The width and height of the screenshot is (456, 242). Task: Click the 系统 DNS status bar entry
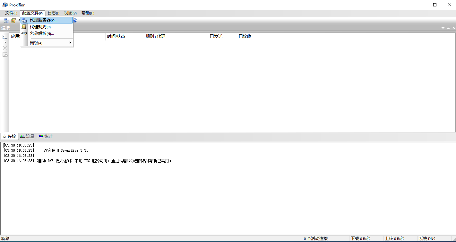(x=427, y=238)
